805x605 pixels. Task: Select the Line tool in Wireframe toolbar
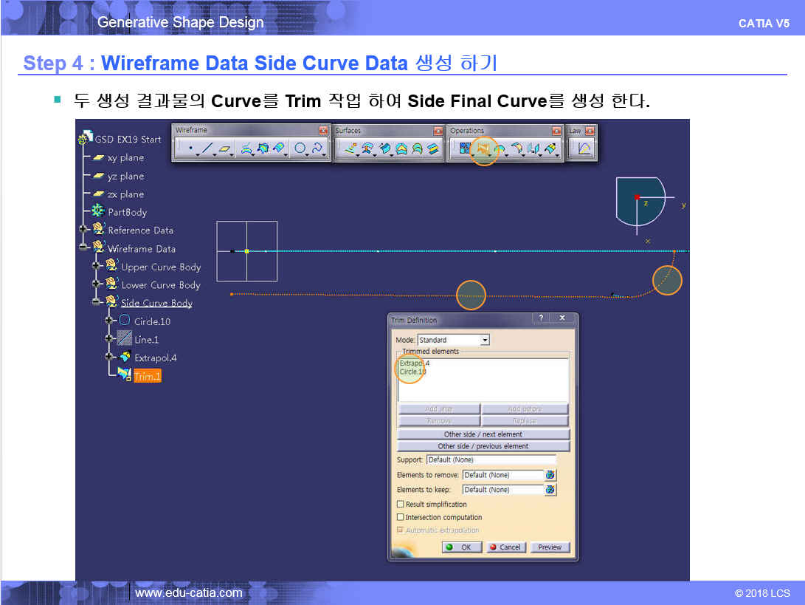pos(207,149)
